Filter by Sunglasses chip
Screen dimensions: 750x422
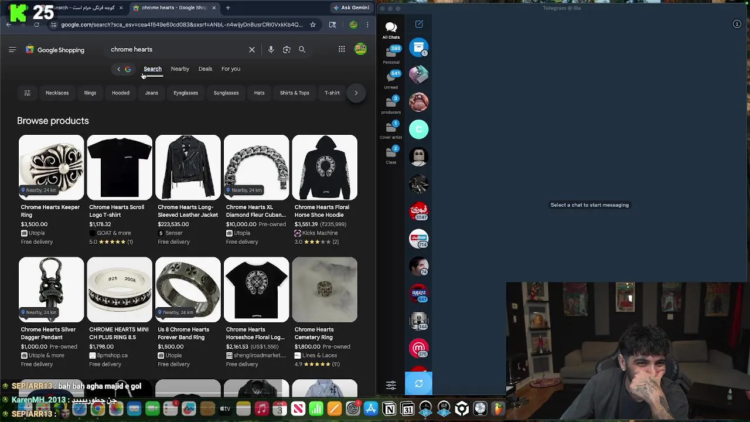(x=226, y=93)
